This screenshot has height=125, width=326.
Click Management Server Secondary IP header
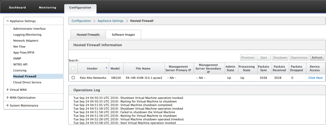[x=209, y=68]
